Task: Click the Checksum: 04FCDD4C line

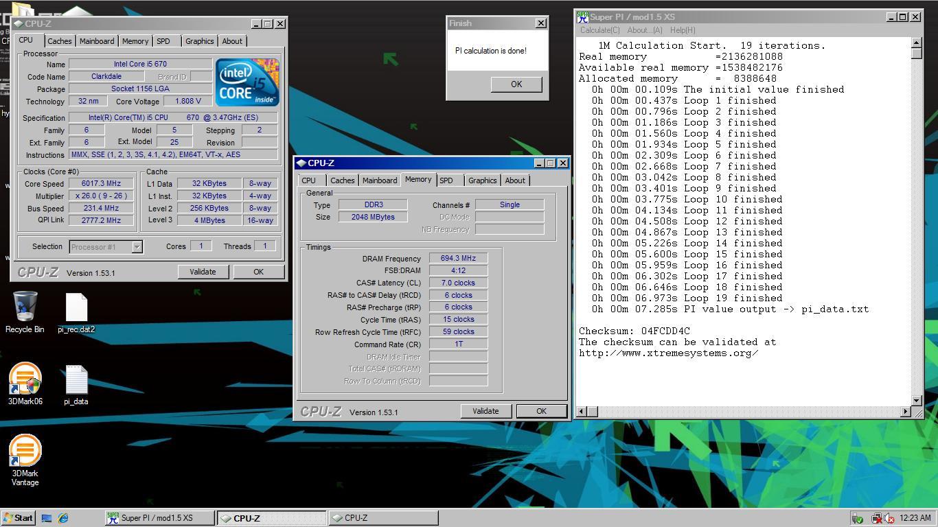Action: pyautogui.click(x=634, y=331)
